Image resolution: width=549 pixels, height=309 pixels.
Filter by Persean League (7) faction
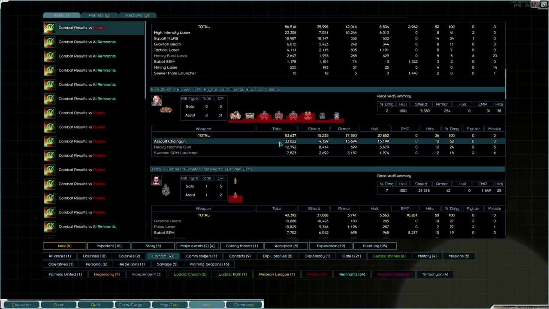[277, 274]
